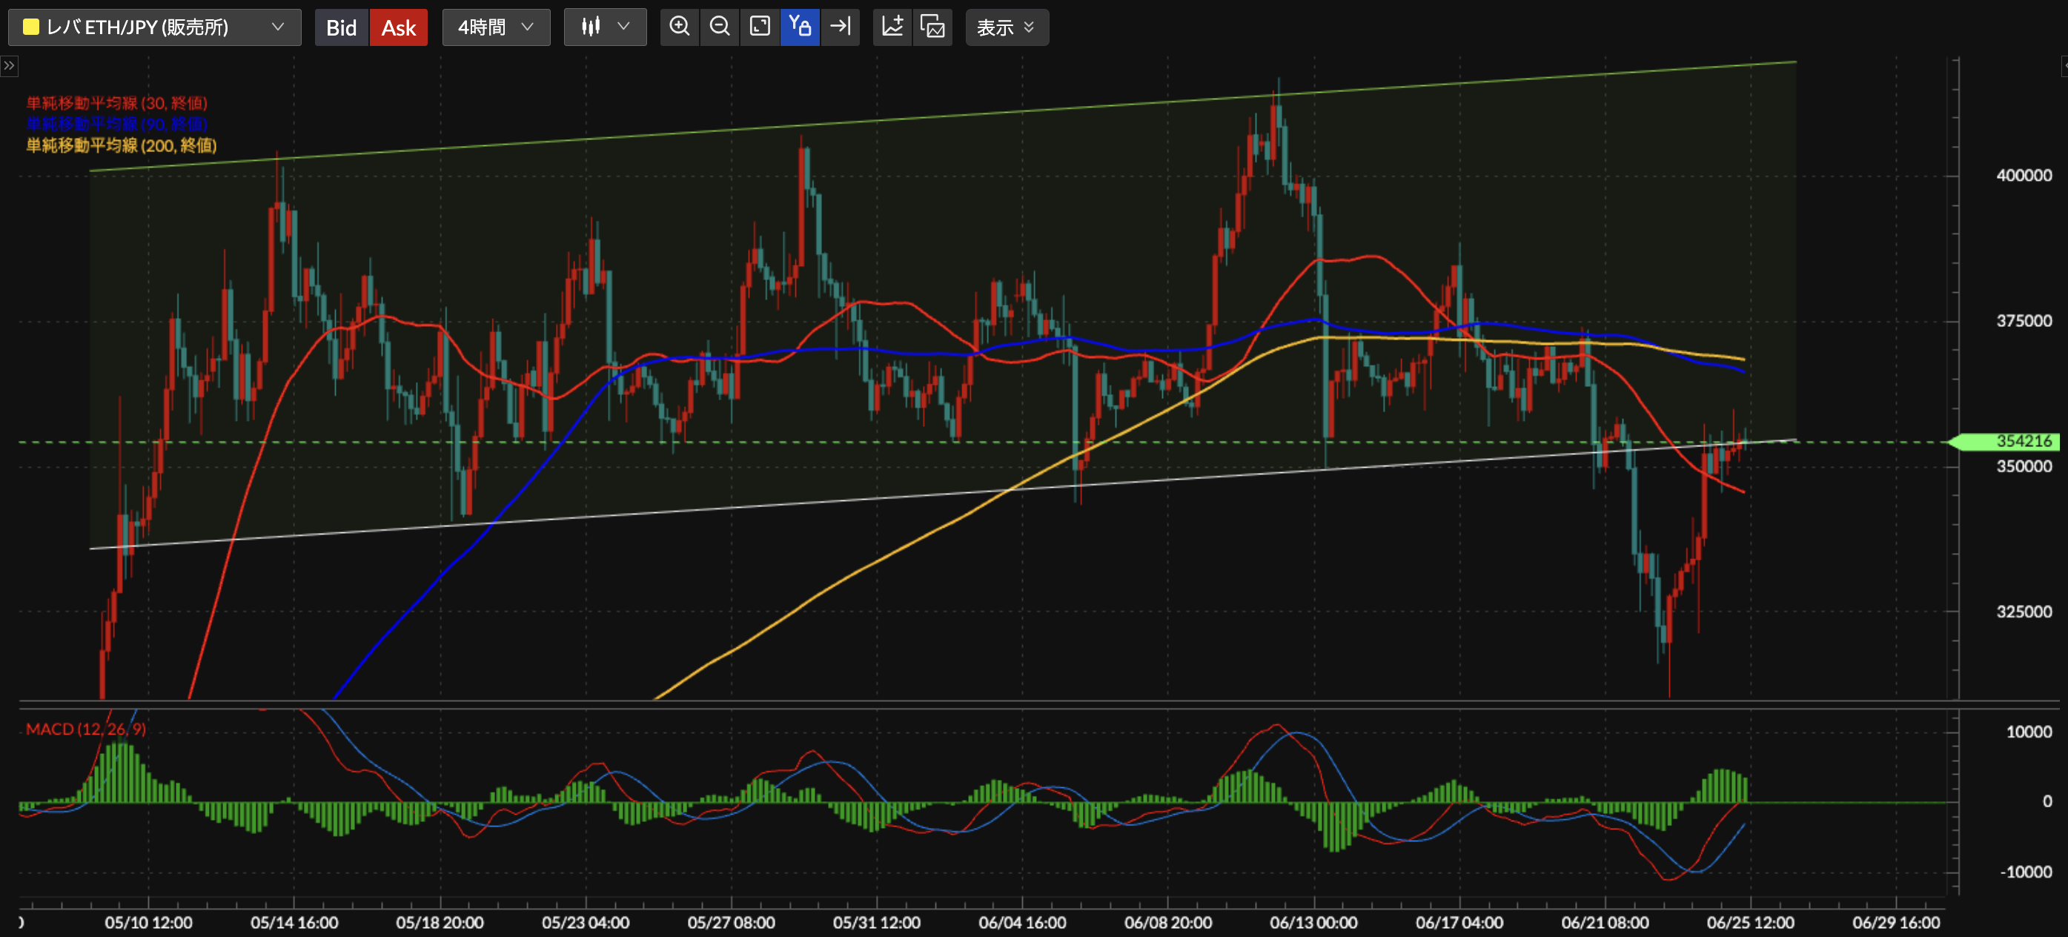Click the 06/25 12:00 time axis label
The width and height of the screenshot is (2068, 937).
[1750, 923]
